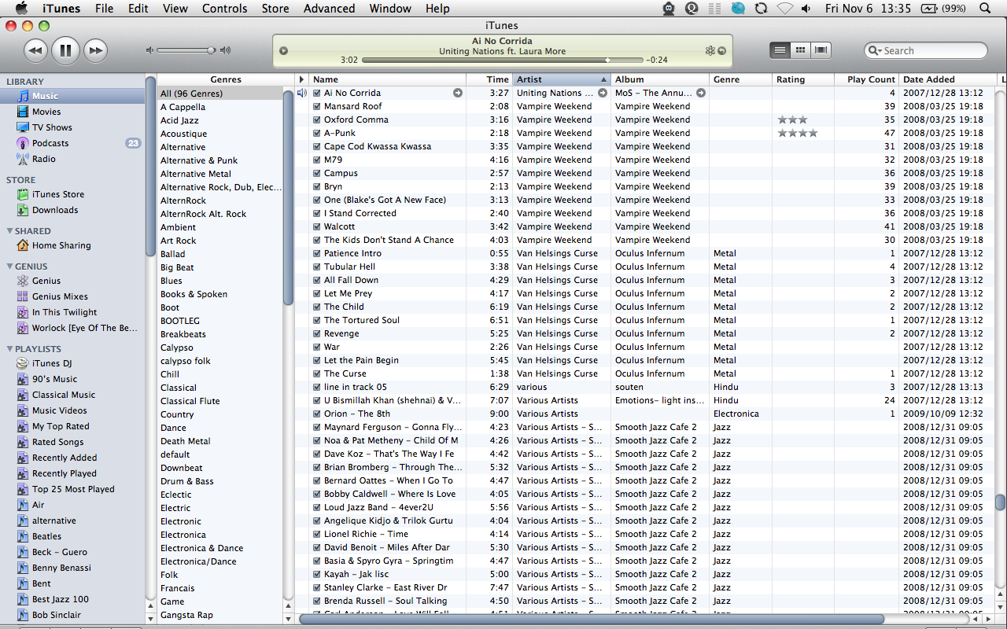Open the Advanced menu

click(x=329, y=9)
